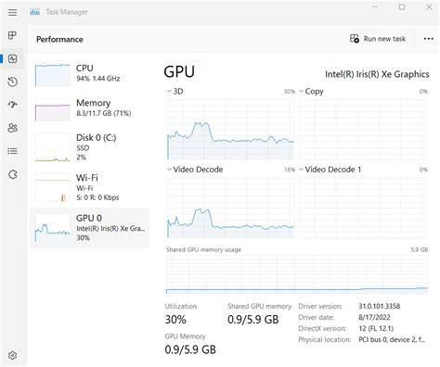Select Memory in the performance list
This screenshot has height=367, width=440.
pyautogui.click(x=89, y=109)
